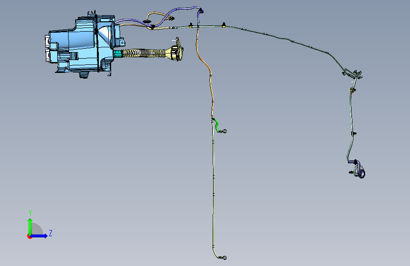
Task: Select the cream funnel flange on bellows end
Action: [x=174, y=53]
